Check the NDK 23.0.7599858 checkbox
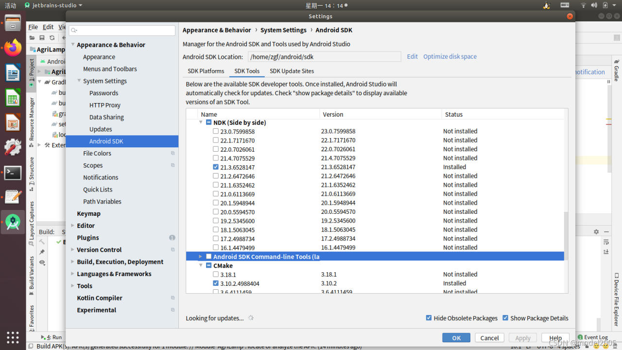 [216, 131]
